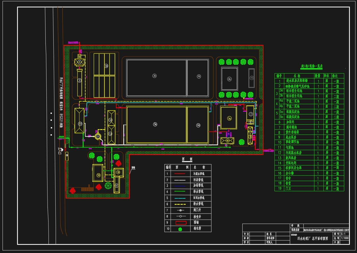
Task: Pick the circled 10 marker on the regulating tank
Action: tap(106, 66)
